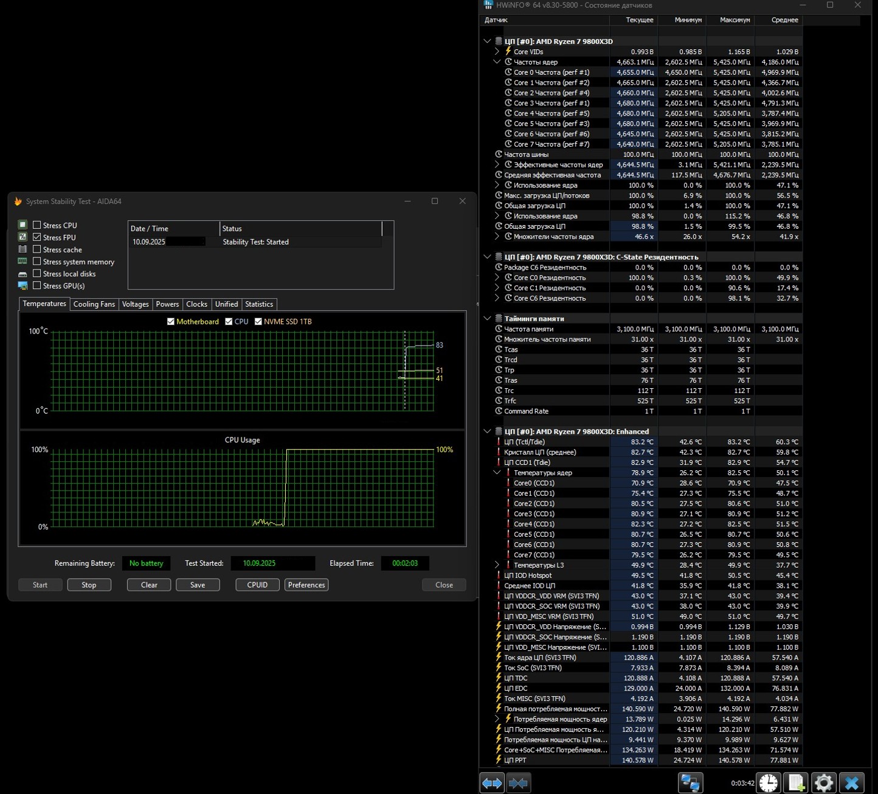Click the Stress FPU icon
This screenshot has height=794, width=878.
pos(22,237)
